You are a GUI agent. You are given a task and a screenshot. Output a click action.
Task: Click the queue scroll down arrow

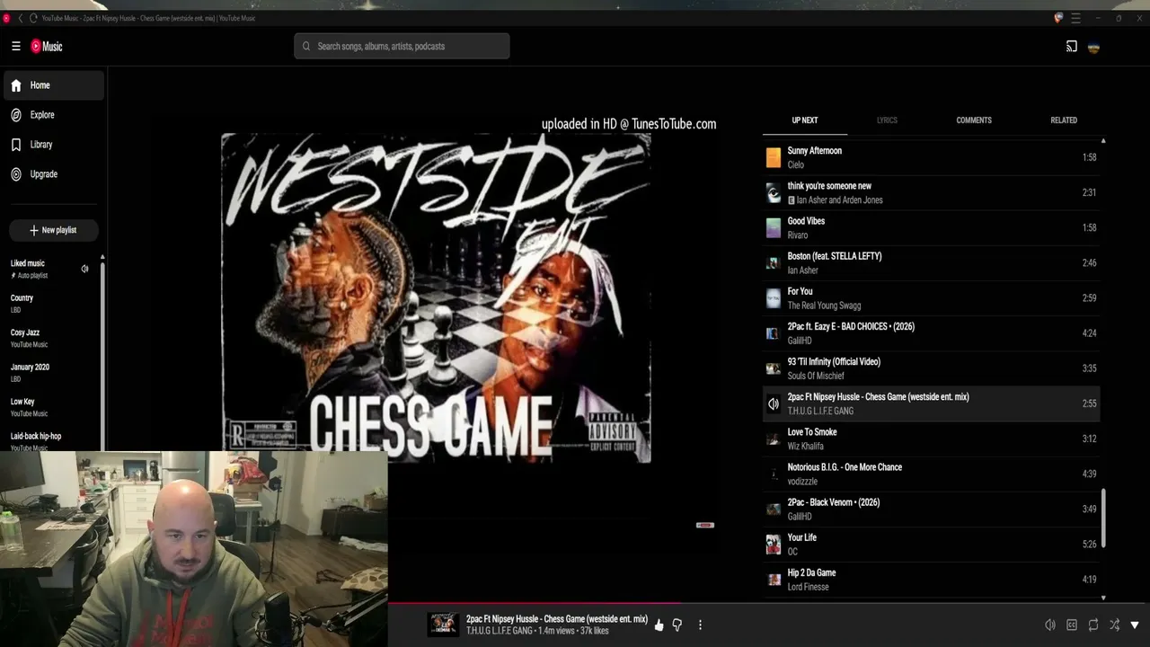[1103, 598]
